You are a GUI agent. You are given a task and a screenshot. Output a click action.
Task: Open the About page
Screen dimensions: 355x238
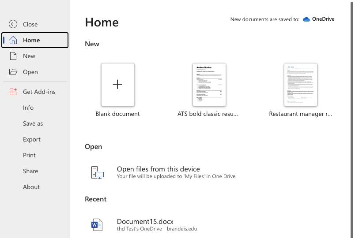[x=35, y=187]
